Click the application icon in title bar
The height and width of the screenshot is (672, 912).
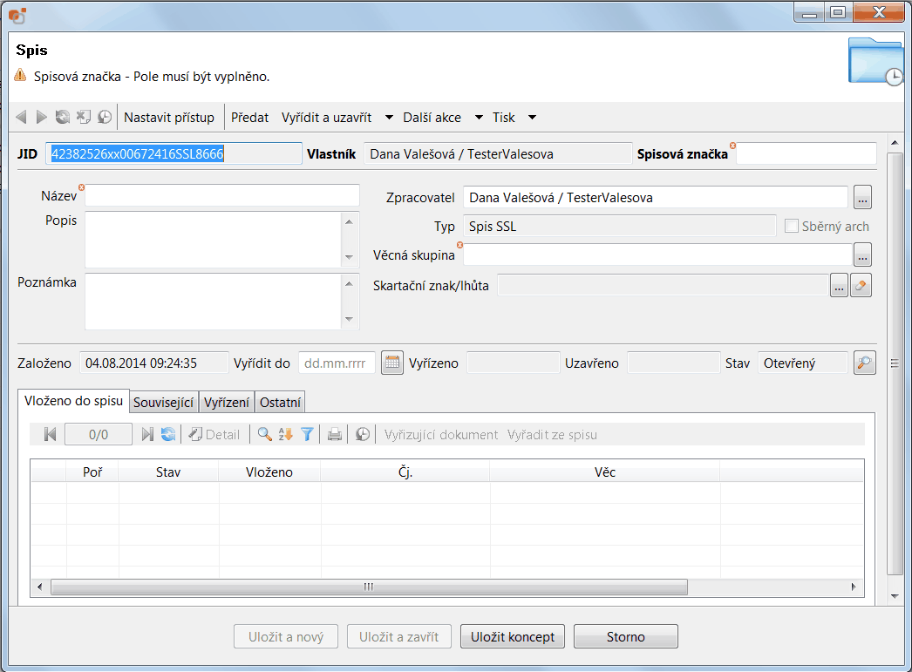click(17, 15)
